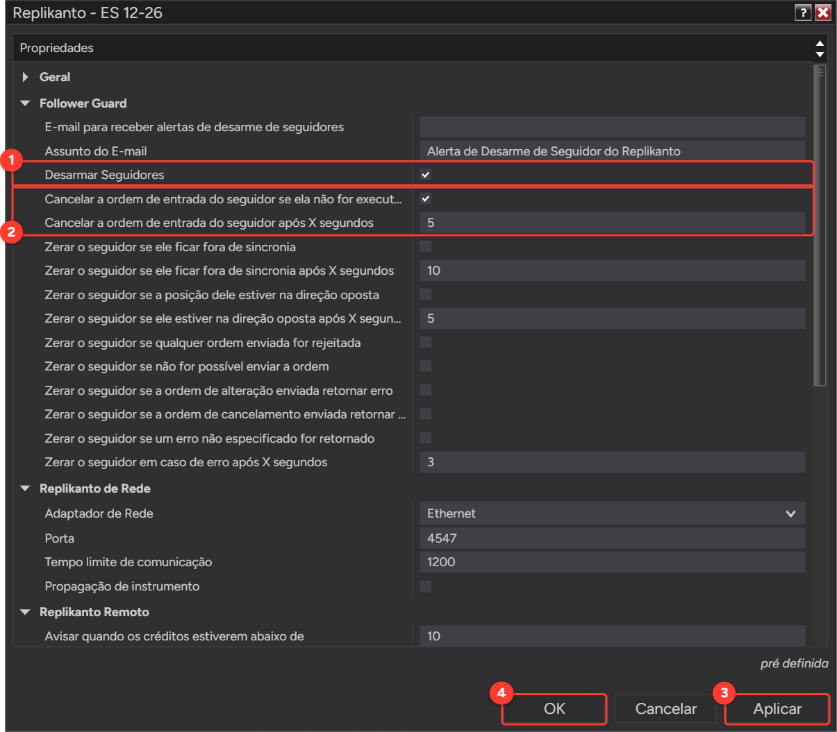Uncheck Cancelar a ordem de entrada checkbox
The height and width of the screenshot is (732, 837).
click(426, 198)
